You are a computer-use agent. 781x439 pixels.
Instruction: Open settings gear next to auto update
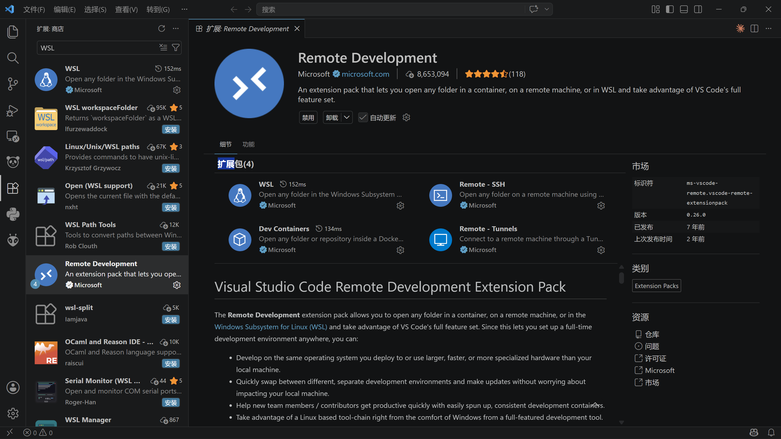coord(406,118)
